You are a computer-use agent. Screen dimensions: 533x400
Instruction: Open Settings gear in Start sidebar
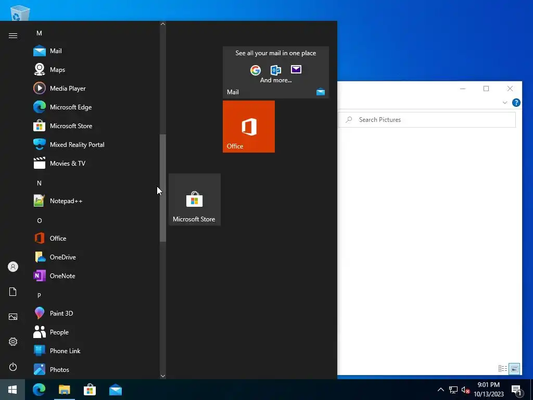[13, 342]
